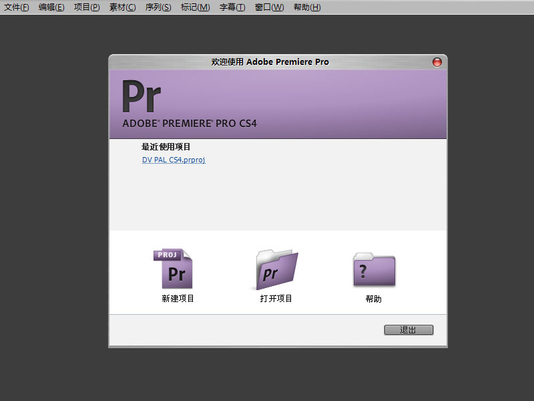
Task: Open the 标记(M) menu
Action: point(195,7)
